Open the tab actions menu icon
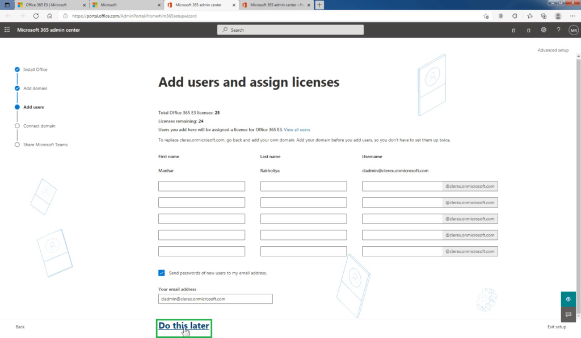 7,5
